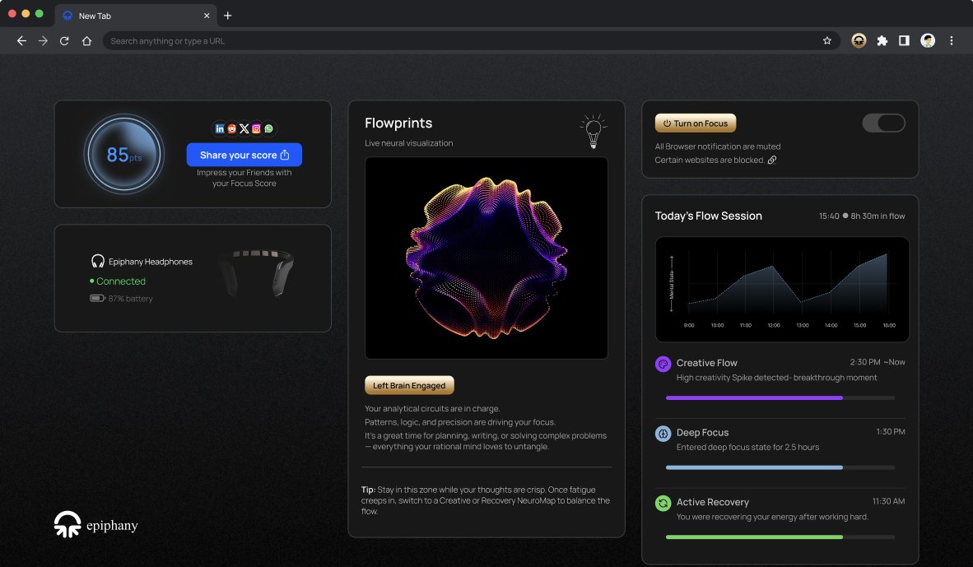
Task: Share score on LinkedIn
Action: coord(220,128)
